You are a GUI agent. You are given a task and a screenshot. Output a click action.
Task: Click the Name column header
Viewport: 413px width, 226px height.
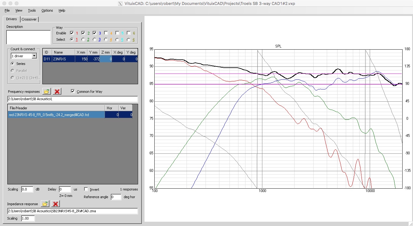64,52
